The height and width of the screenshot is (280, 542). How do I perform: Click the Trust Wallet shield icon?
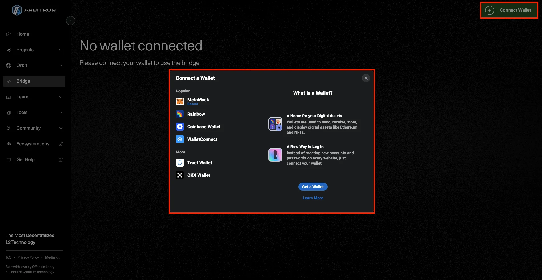[x=180, y=163]
